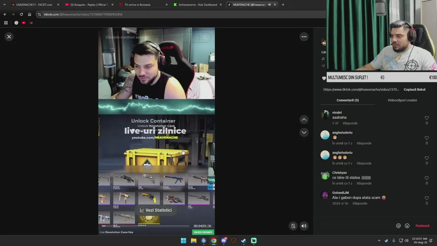Close the Kick Dashboard browser tab
Image resolution: width=437 pixels, height=246 pixels.
(221, 5)
